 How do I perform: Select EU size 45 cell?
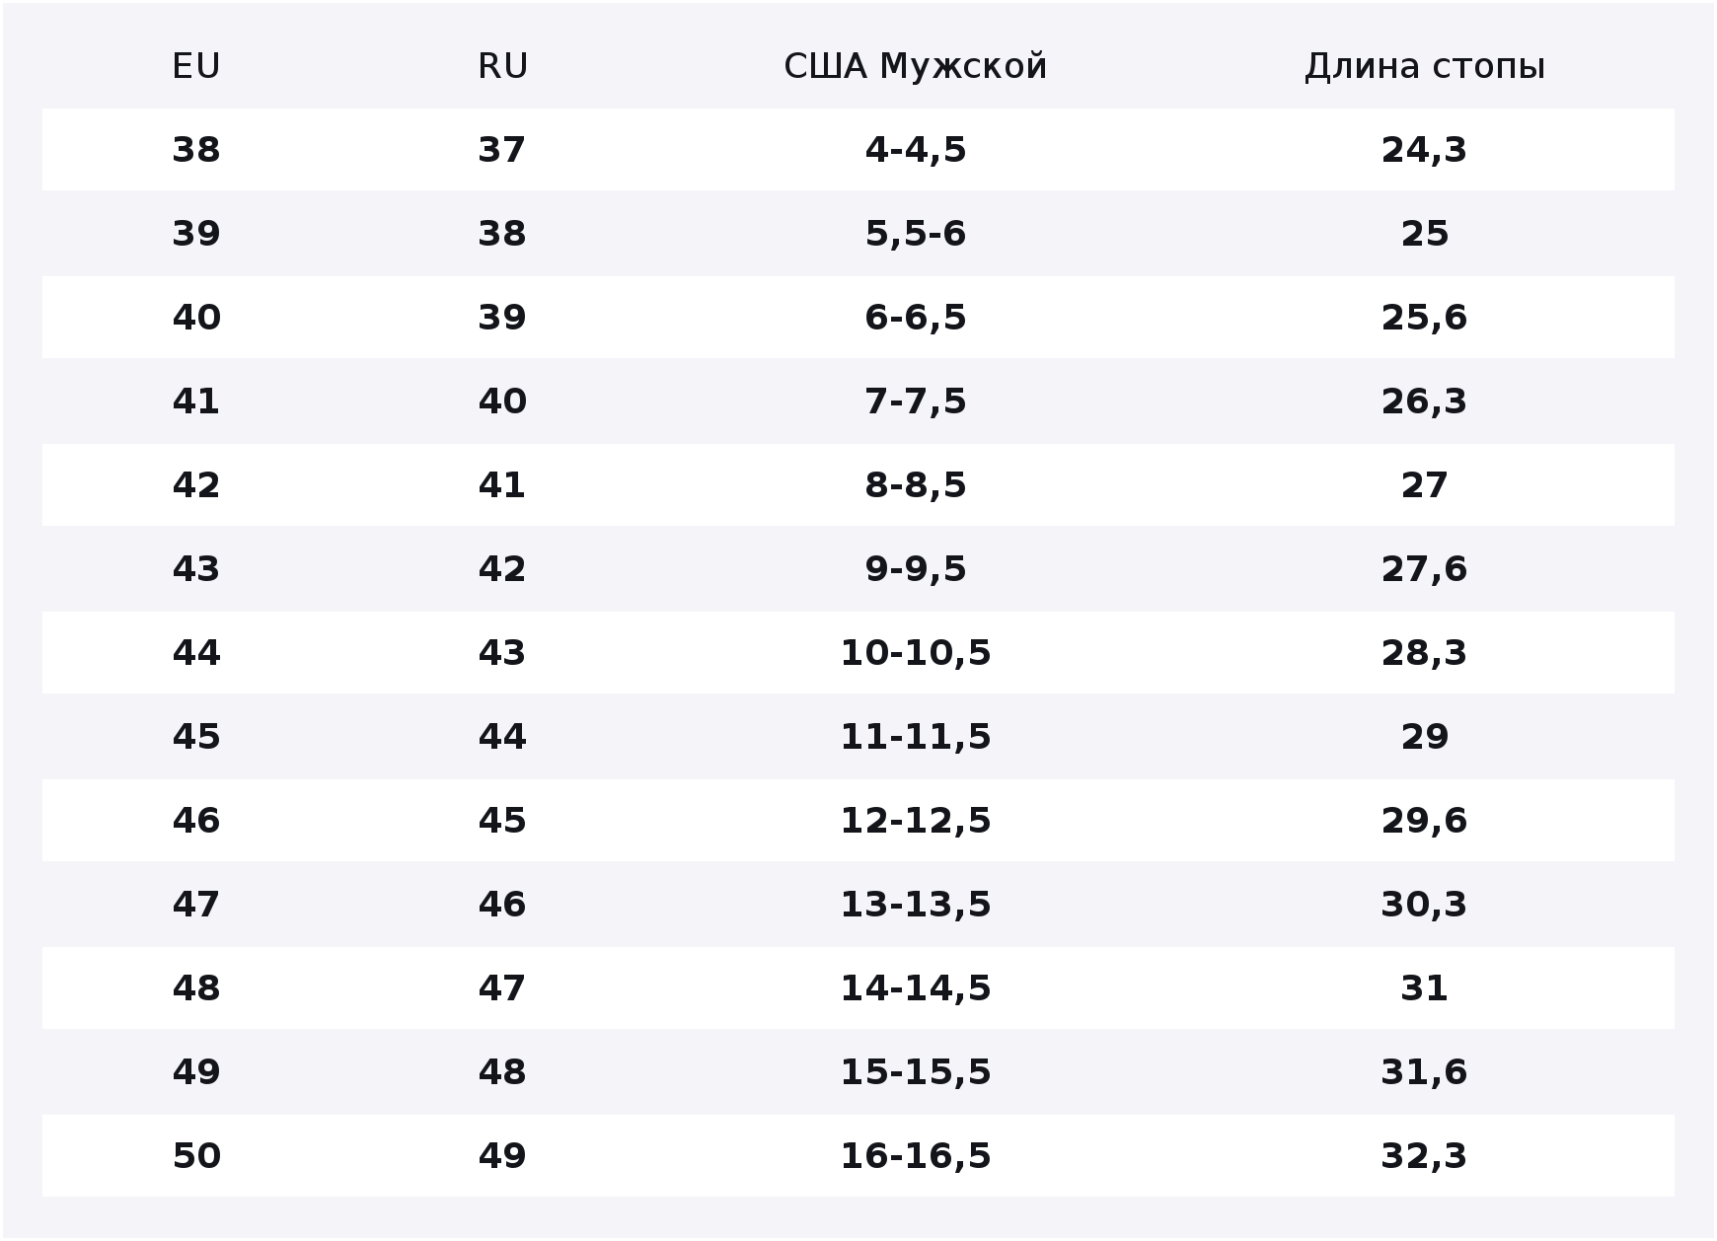click(x=196, y=737)
